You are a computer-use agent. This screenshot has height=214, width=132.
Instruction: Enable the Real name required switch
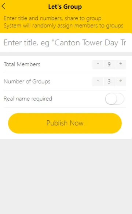coord(115,99)
